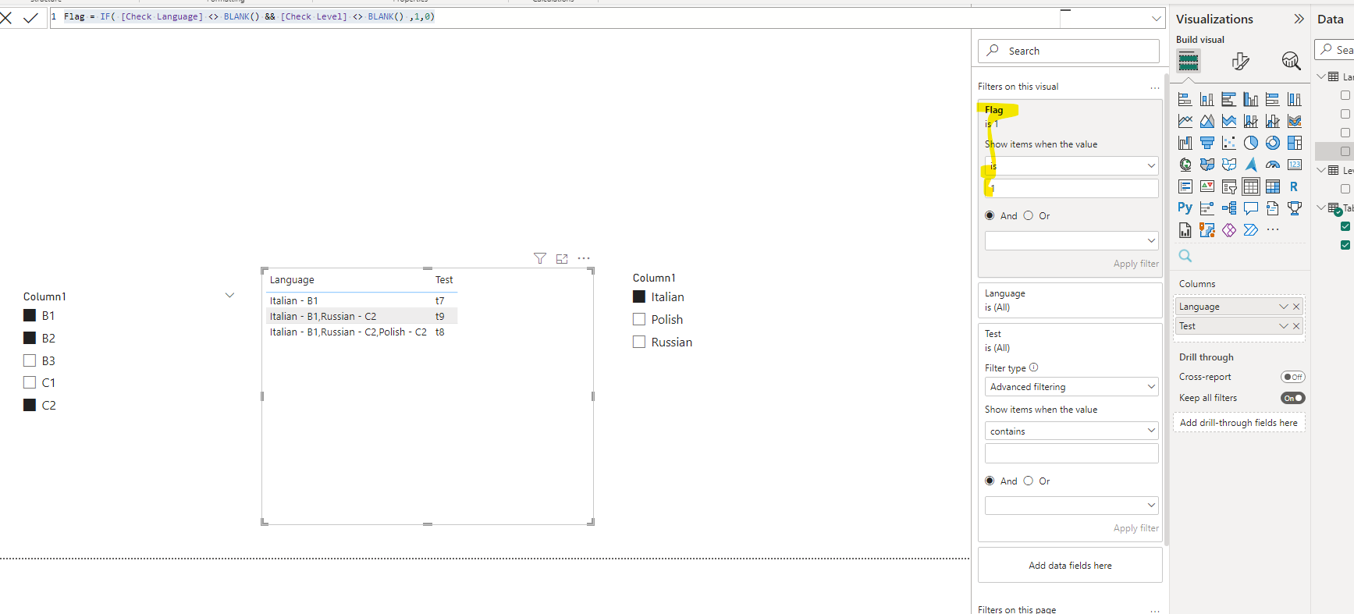Open the 'is' condition dropdown in Flag filter
The width and height of the screenshot is (1354, 614).
(1071, 165)
